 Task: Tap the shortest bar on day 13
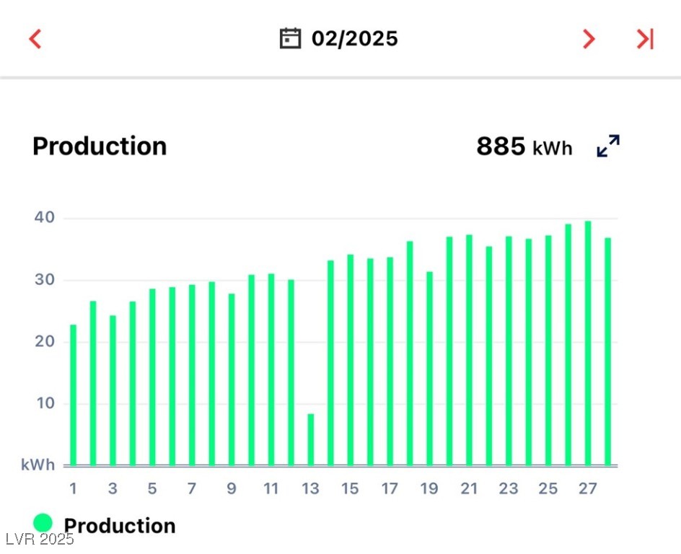311,439
